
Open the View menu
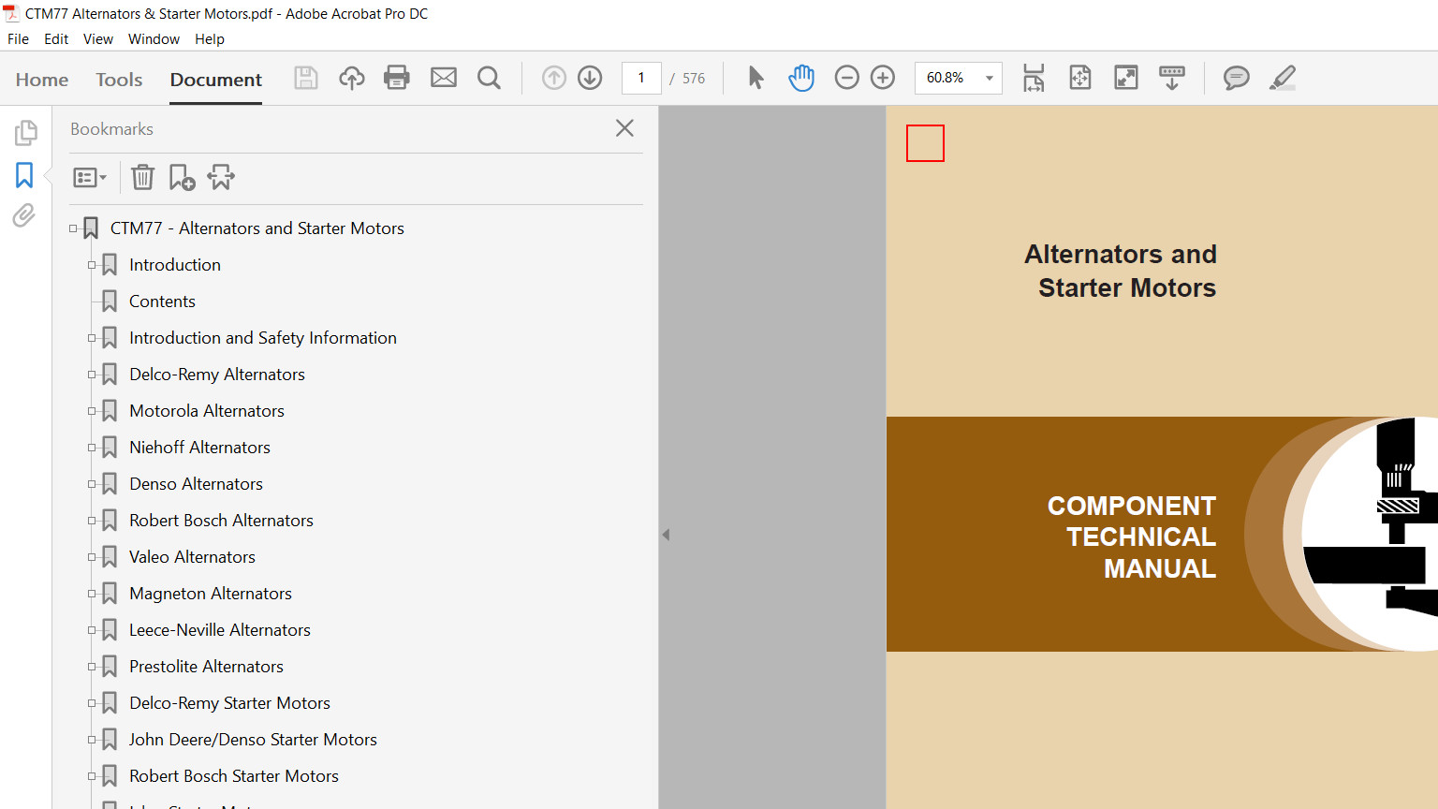tap(98, 39)
